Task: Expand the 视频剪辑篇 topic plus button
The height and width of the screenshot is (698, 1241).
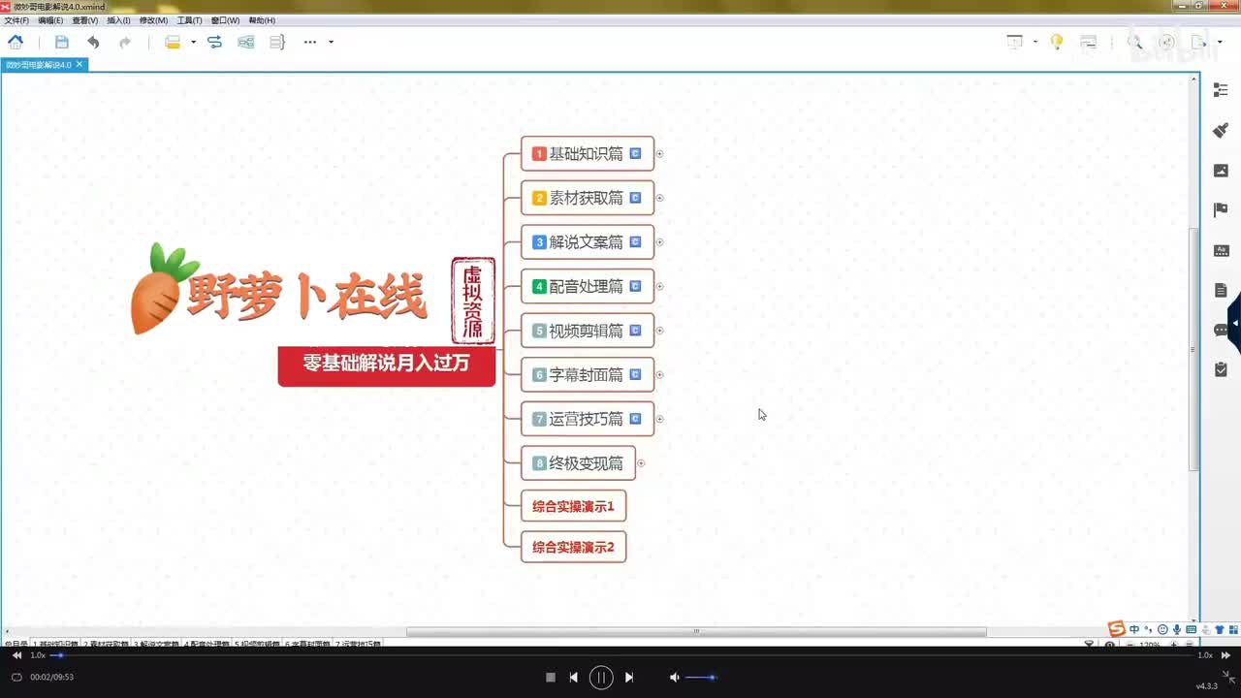Action: point(659,331)
